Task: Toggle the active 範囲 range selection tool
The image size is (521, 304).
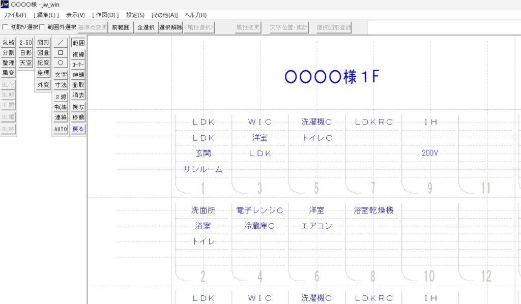Action: (78, 43)
